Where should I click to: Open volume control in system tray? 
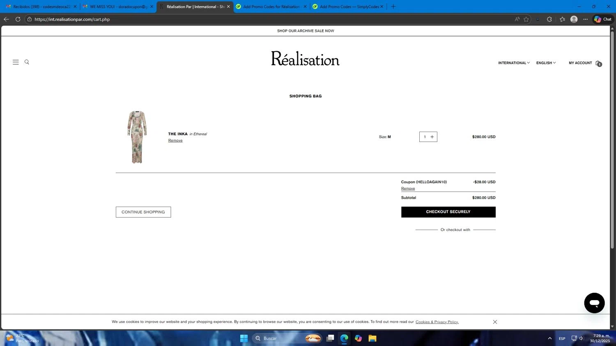tap(581, 338)
